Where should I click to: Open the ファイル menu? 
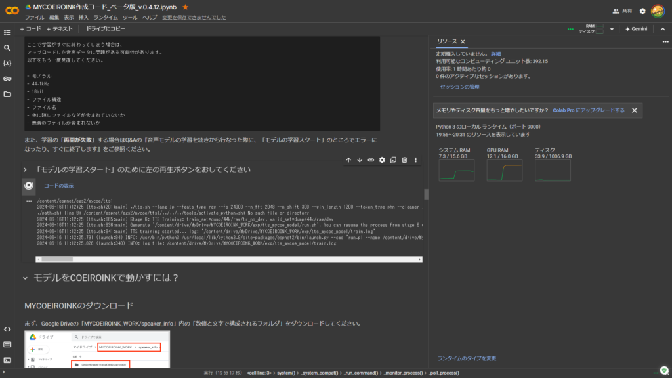click(x=35, y=18)
